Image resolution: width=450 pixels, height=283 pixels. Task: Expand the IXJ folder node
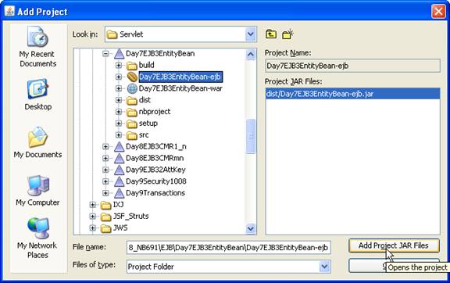(x=92, y=205)
